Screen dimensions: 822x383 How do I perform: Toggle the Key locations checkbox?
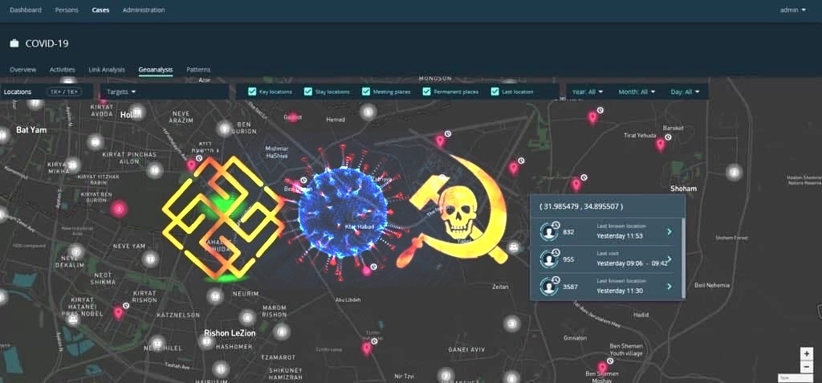[251, 92]
